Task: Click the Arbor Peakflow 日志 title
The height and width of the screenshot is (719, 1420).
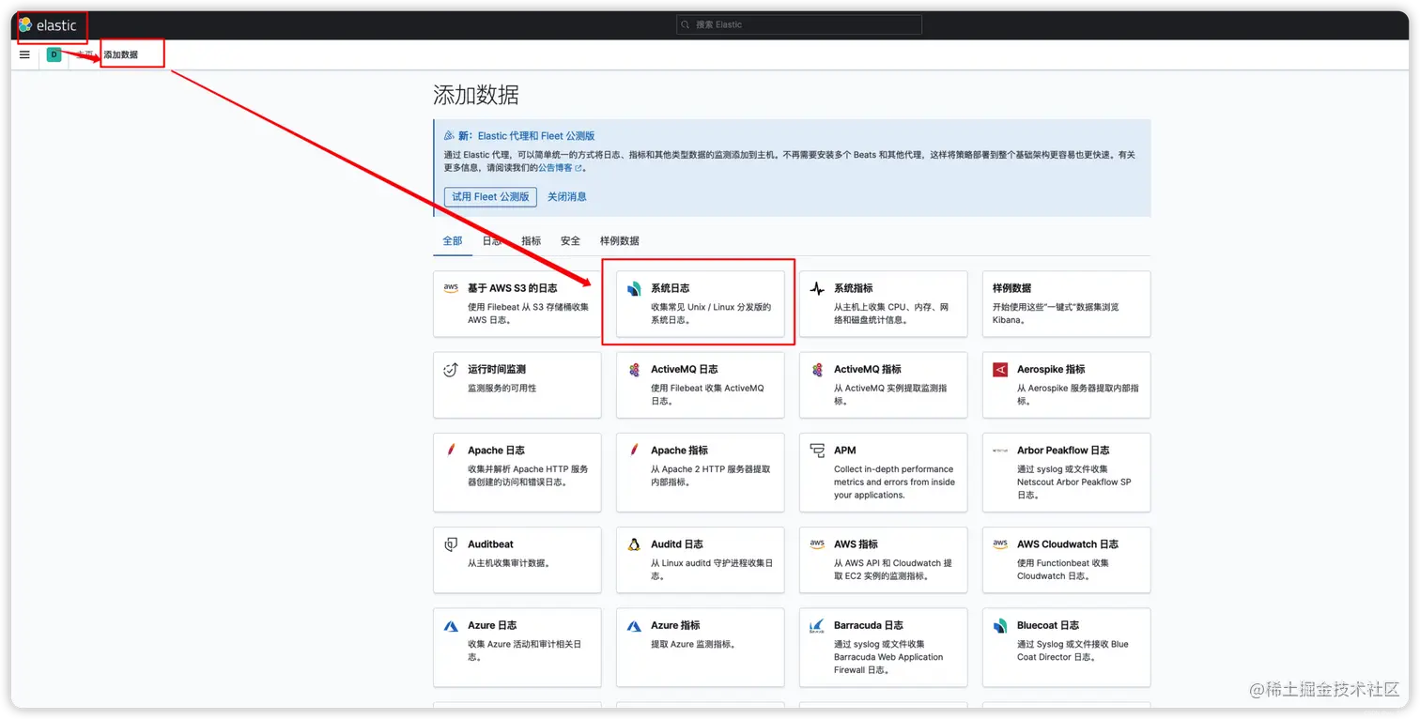Action: click(x=1063, y=450)
